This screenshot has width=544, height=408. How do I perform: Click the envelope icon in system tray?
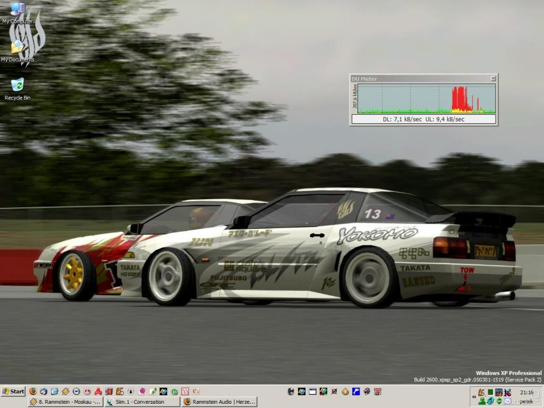coord(507,402)
